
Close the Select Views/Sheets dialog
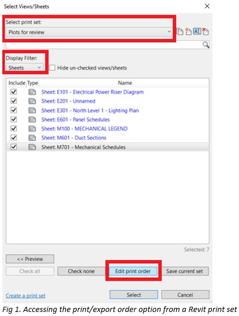pyautogui.click(x=207, y=6)
